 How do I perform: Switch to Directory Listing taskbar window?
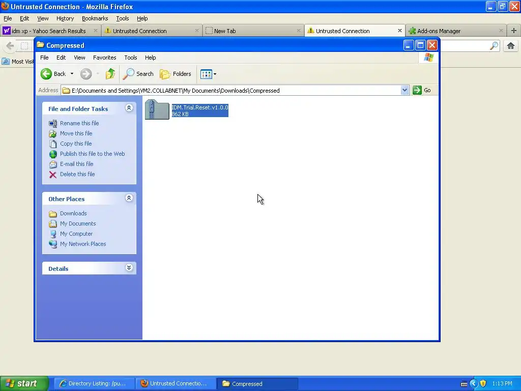(94, 383)
